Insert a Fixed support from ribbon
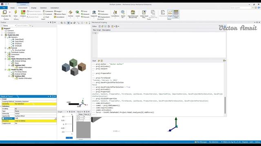 pyautogui.click(x=101, y=11)
